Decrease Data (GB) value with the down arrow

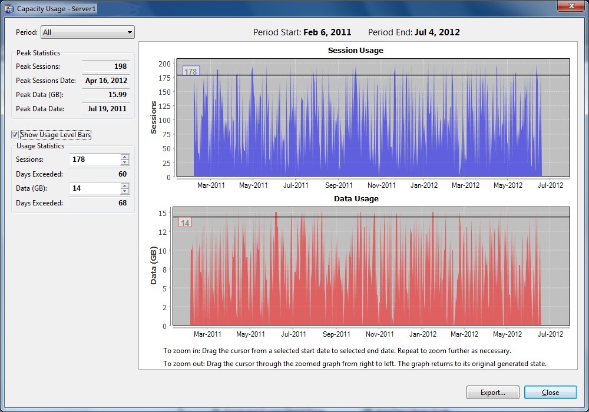point(124,191)
